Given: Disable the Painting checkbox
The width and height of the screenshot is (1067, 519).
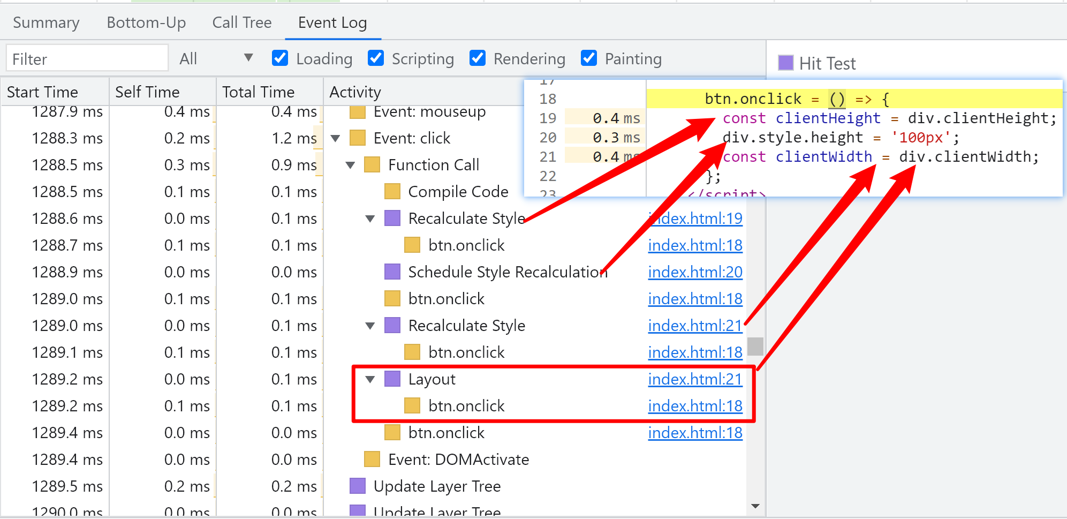Looking at the screenshot, I should [x=589, y=58].
